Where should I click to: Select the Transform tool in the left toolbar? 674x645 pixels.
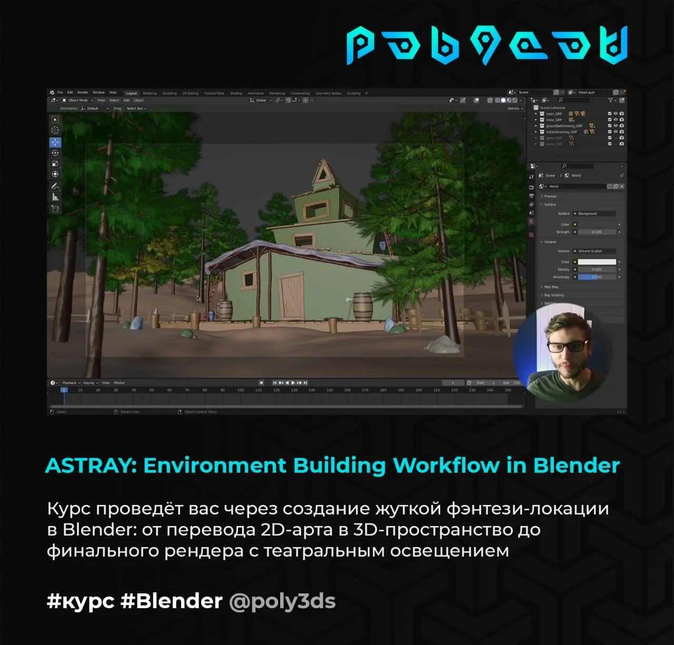click(x=55, y=174)
